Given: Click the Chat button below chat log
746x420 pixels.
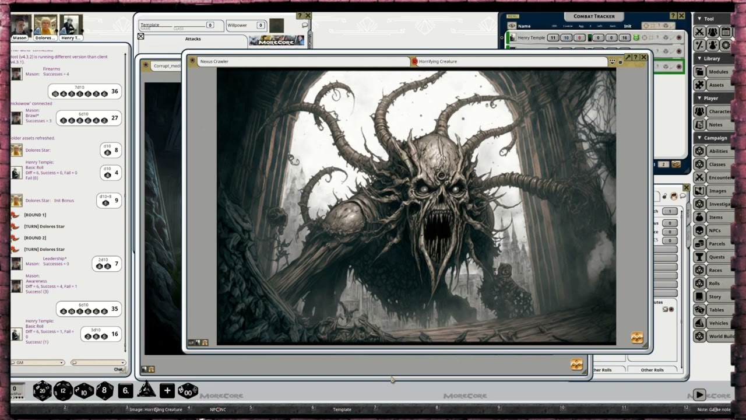Looking at the screenshot, I should [x=118, y=369].
